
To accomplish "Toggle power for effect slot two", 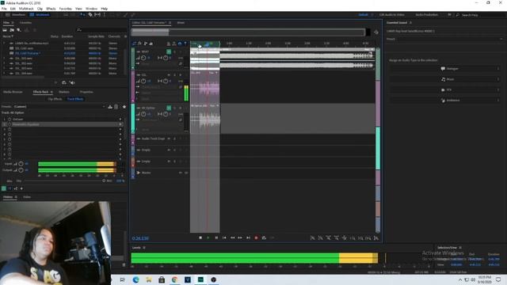I will (10, 124).
